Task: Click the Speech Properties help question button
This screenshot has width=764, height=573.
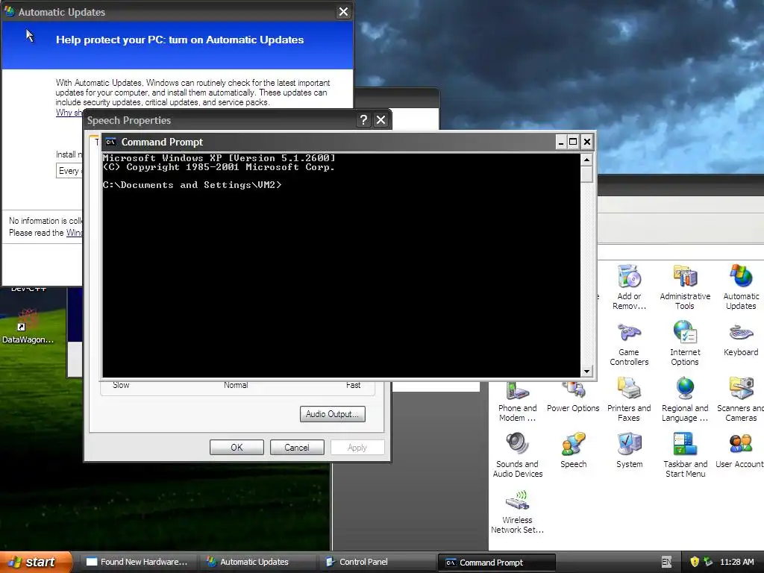Action: 363,120
